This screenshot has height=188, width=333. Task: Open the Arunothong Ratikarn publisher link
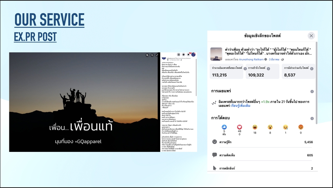(x=251, y=59)
